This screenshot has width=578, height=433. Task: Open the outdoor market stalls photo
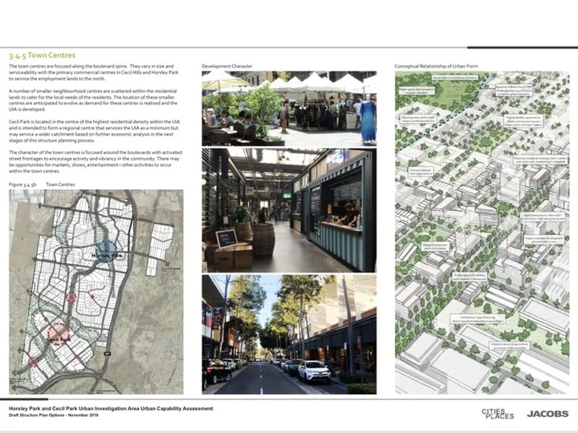pyautogui.click(x=289, y=108)
